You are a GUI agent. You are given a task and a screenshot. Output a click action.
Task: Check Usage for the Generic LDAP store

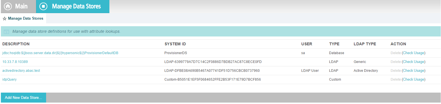pos(414,62)
